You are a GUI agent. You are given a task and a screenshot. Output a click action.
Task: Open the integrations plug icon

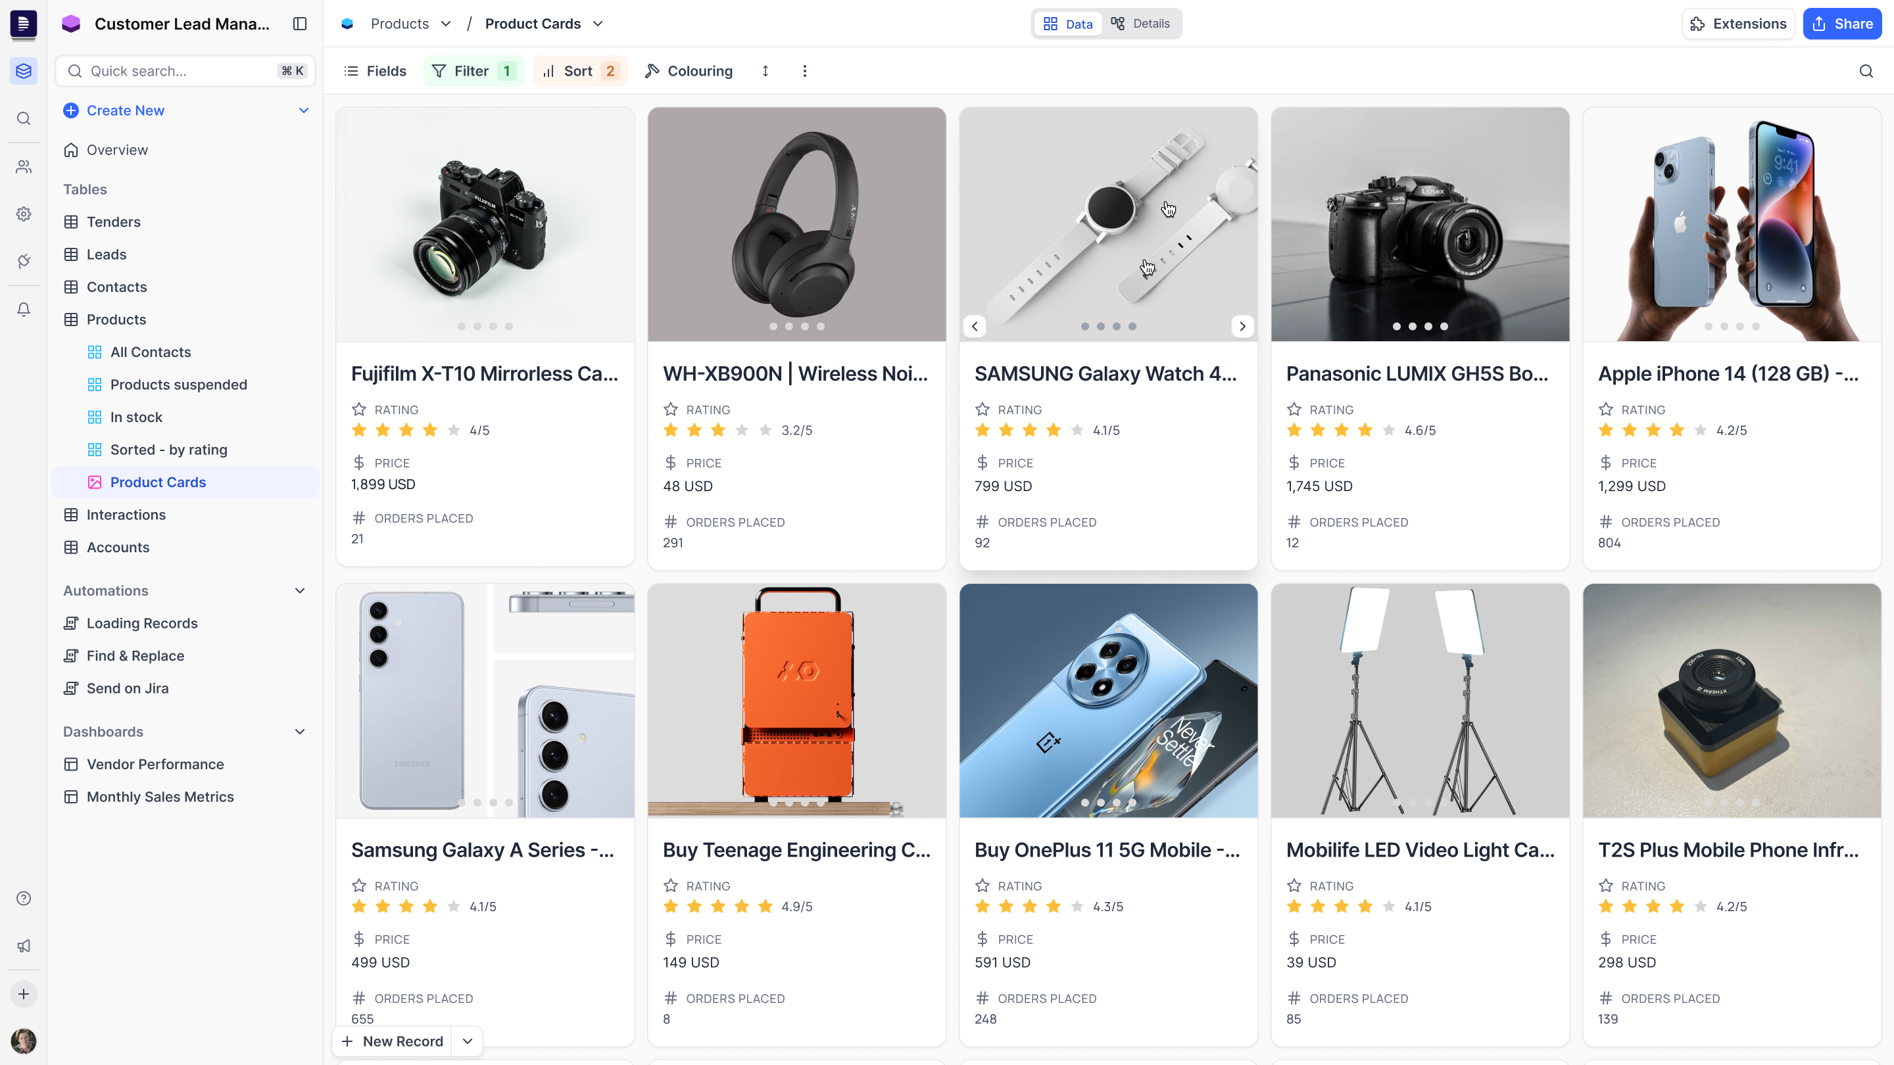(x=24, y=261)
